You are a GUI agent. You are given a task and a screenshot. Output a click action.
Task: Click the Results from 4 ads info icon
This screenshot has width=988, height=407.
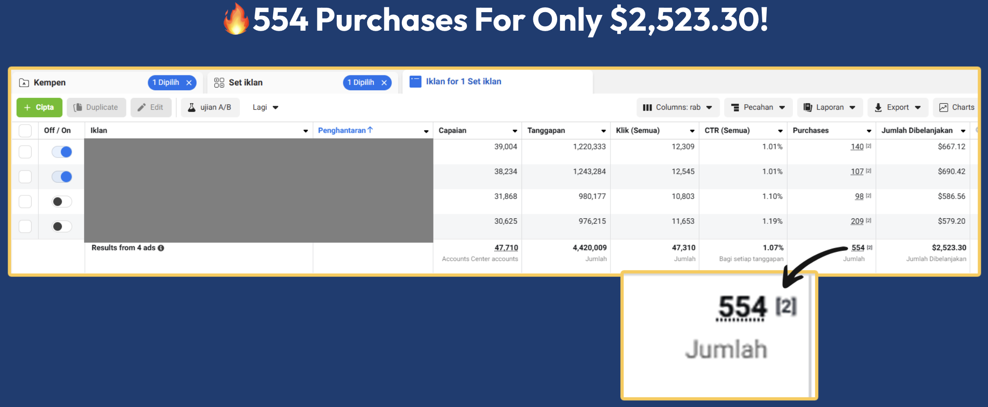tap(161, 248)
